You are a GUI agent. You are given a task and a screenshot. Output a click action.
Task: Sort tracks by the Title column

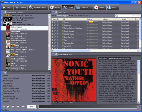pyautogui.click(x=74, y=19)
